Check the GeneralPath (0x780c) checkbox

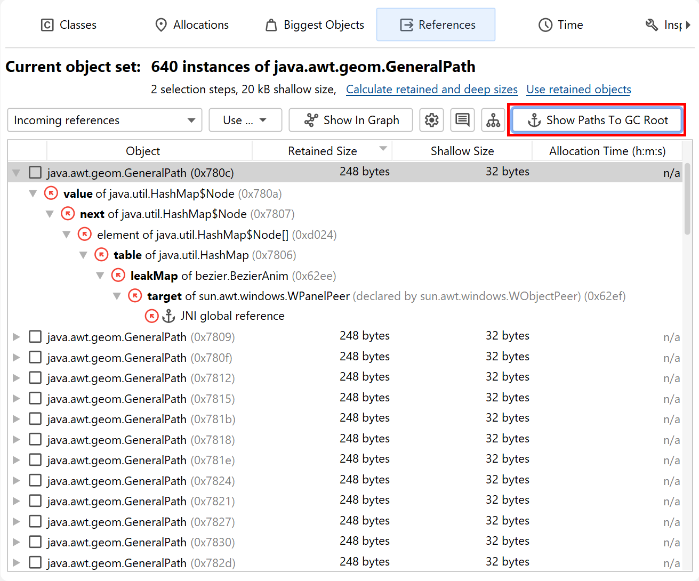(x=35, y=173)
